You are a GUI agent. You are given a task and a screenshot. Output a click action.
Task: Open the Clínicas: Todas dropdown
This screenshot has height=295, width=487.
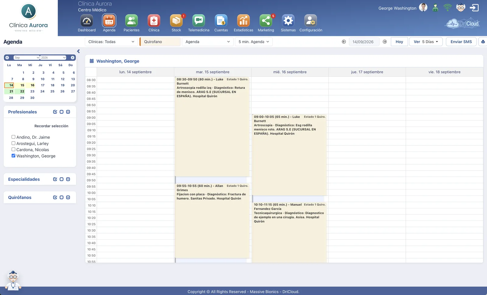pos(111,42)
